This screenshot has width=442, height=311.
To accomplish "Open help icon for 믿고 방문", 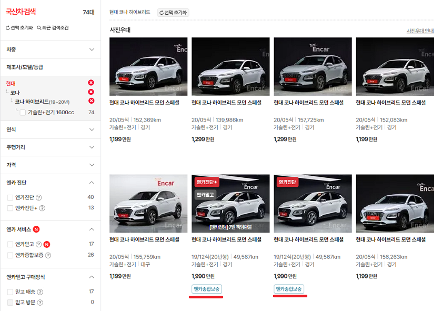I will click(40, 303).
